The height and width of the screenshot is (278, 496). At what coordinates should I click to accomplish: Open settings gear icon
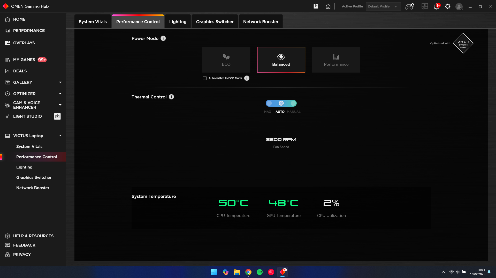pyautogui.click(x=448, y=6)
